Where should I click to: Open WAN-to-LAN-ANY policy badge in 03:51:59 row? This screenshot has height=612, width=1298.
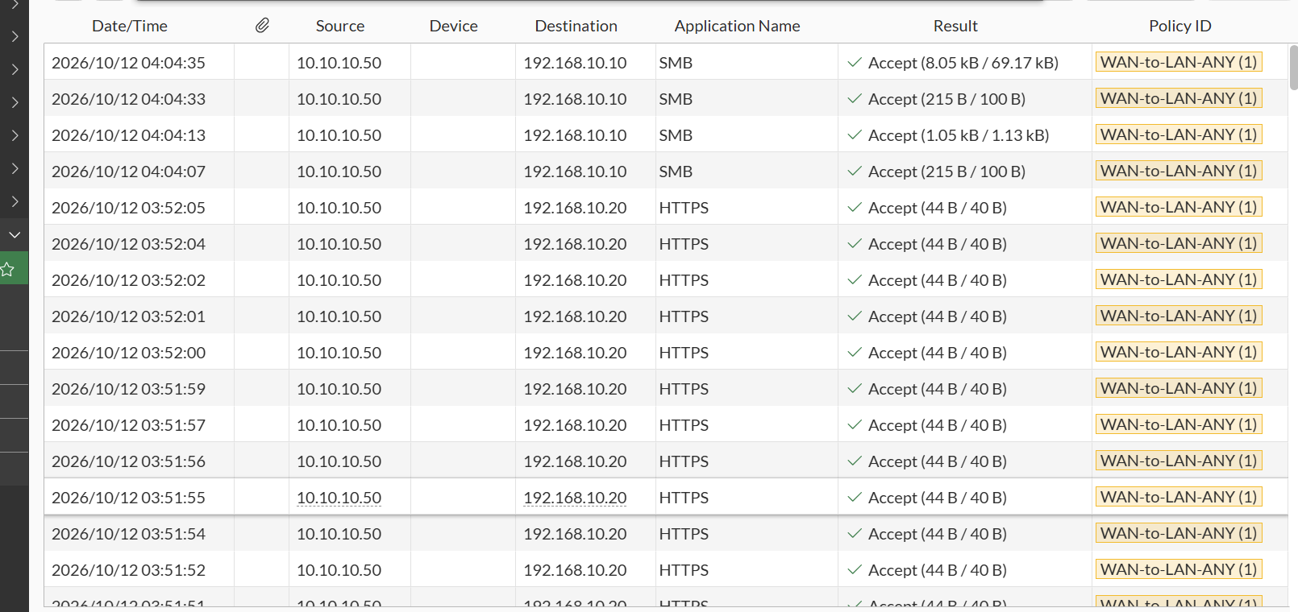(x=1179, y=388)
